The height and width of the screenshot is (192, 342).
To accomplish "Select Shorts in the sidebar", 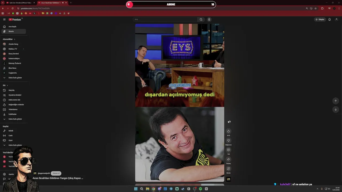I will [x=13, y=31].
